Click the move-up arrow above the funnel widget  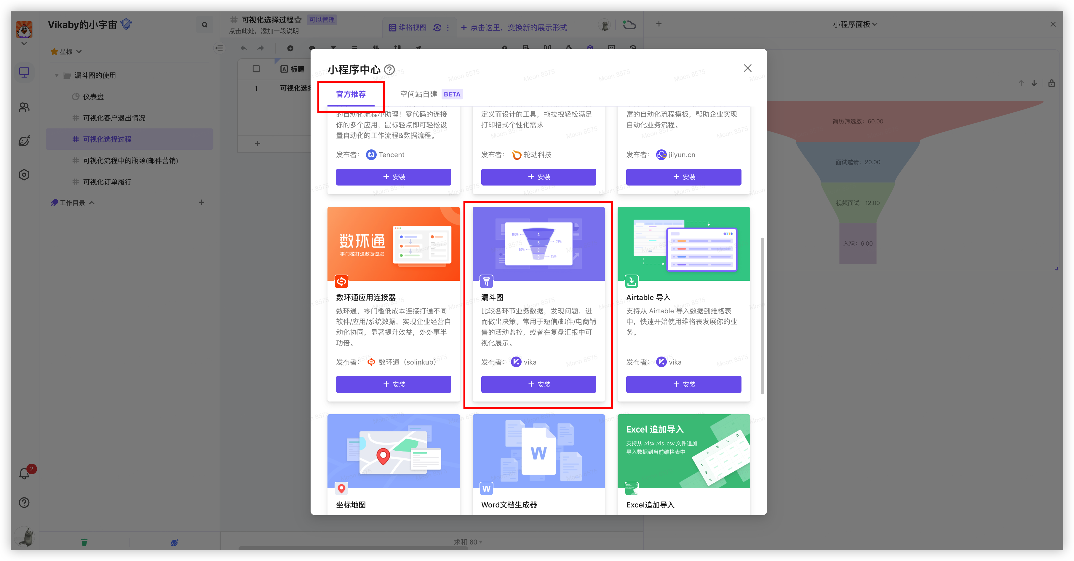pos(1021,83)
